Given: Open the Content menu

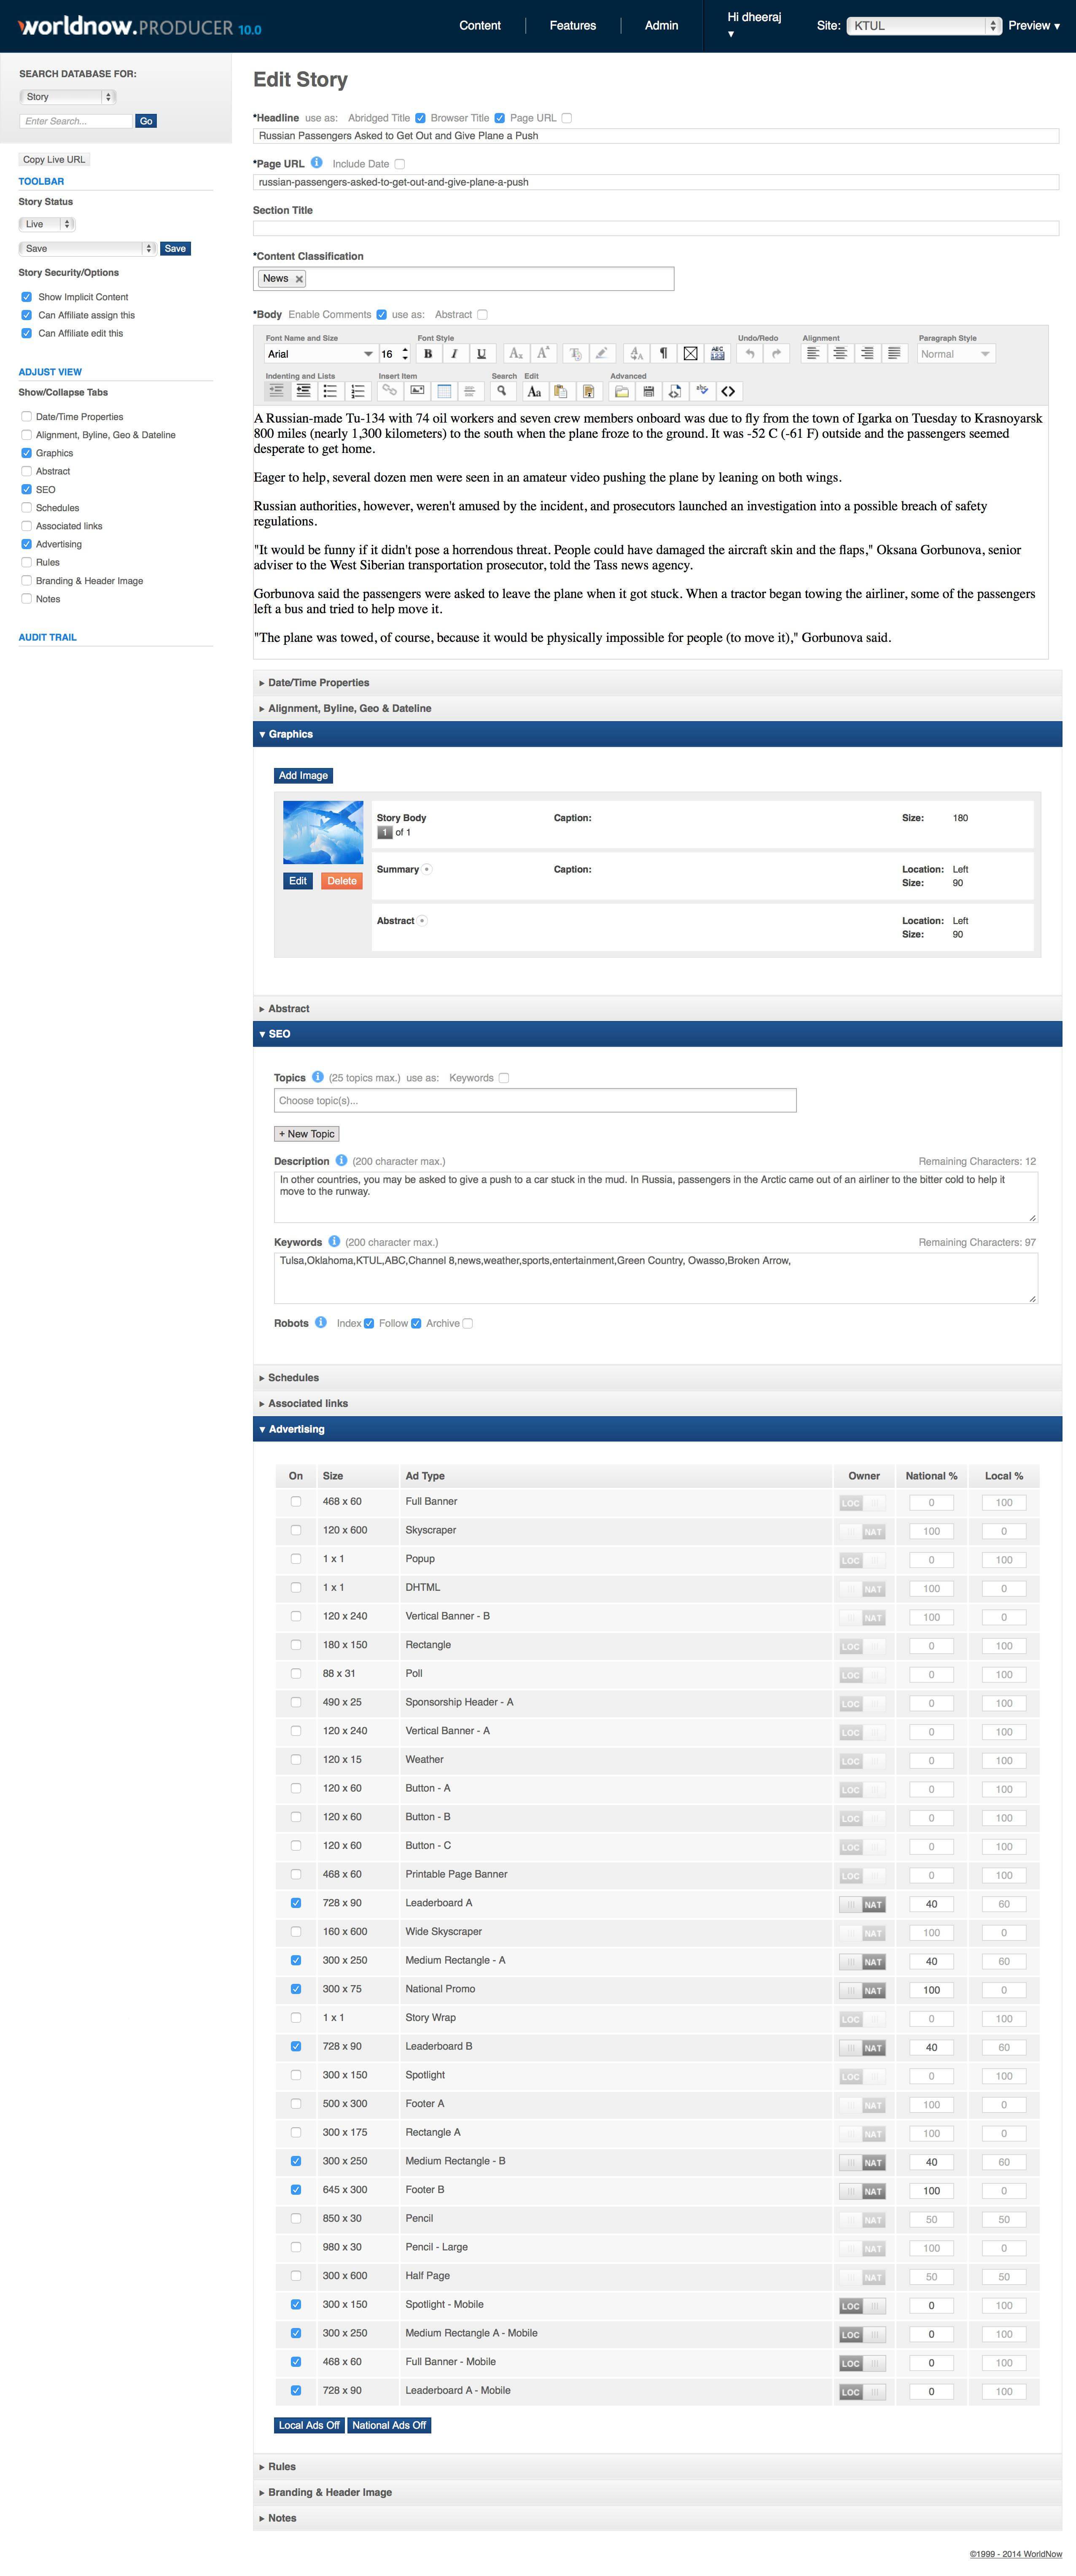Looking at the screenshot, I should pyautogui.click(x=480, y=26).
